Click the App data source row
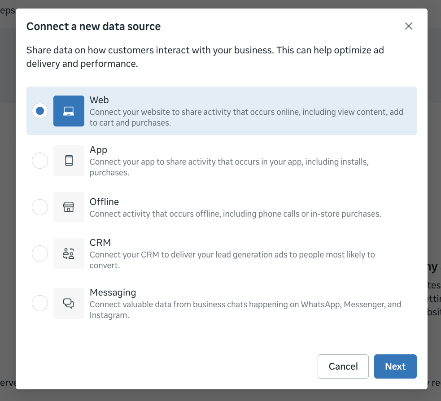441x401 pixels. tap(222, 160)
